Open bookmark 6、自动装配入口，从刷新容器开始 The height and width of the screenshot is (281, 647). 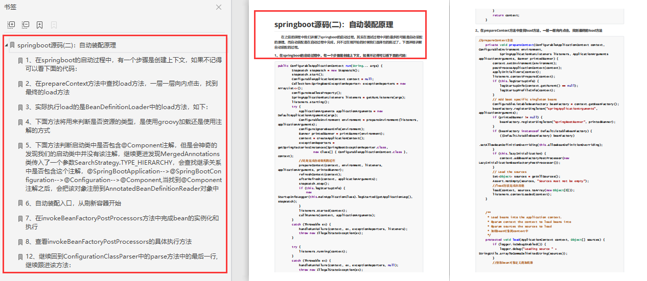coord(73,203)
